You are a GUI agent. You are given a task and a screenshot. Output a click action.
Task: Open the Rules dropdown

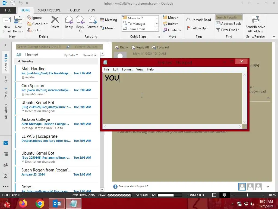170,24
